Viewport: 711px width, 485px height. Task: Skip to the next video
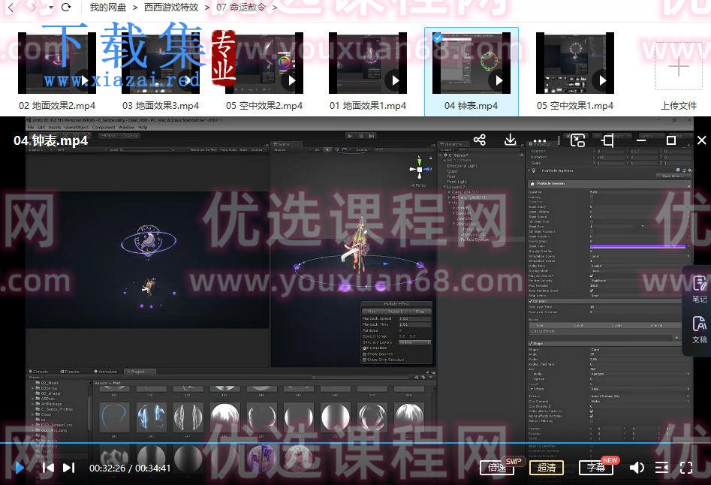pyautogui.click(x=68, y=467)
